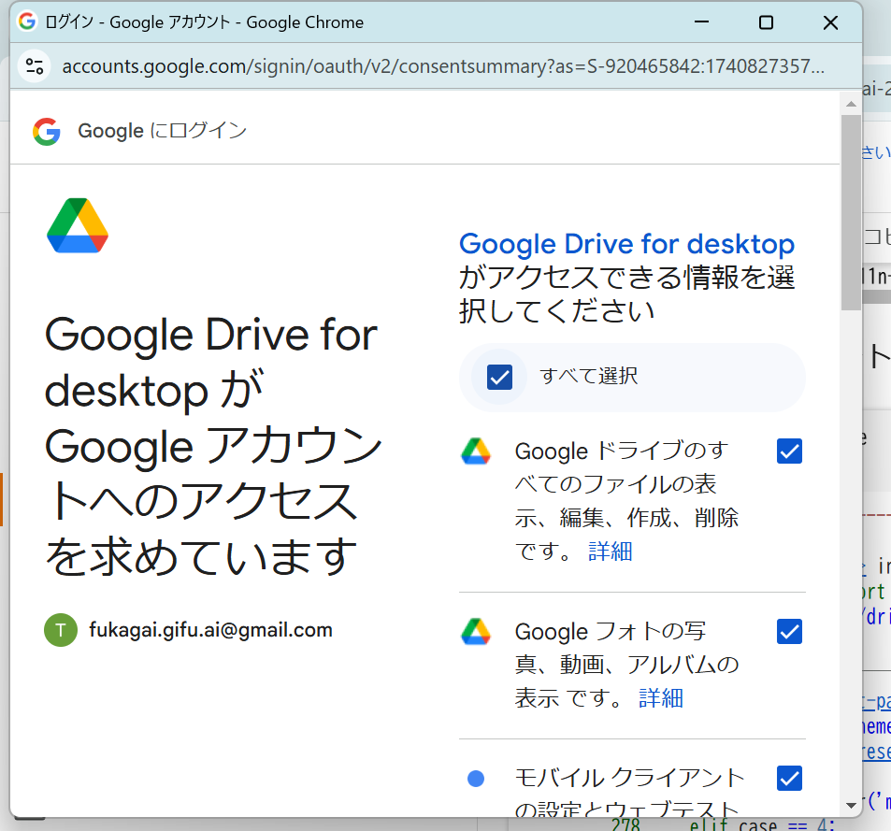Image resolution: width=891 pixels, height=831 pixels.
Task: Click the scroll down arrow of the page scrollbar
Action: point(851,805)
